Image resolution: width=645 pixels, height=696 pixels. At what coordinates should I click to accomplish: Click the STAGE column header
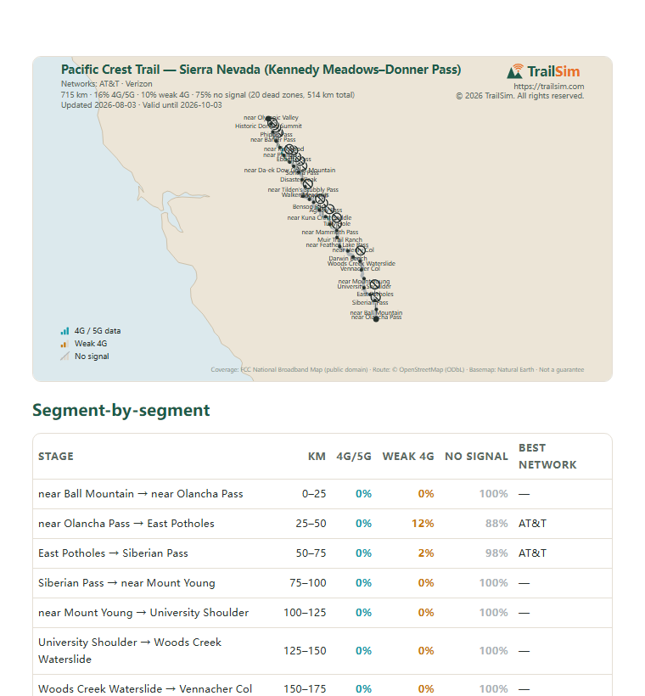pyautogui.click(x=56, y=457)
